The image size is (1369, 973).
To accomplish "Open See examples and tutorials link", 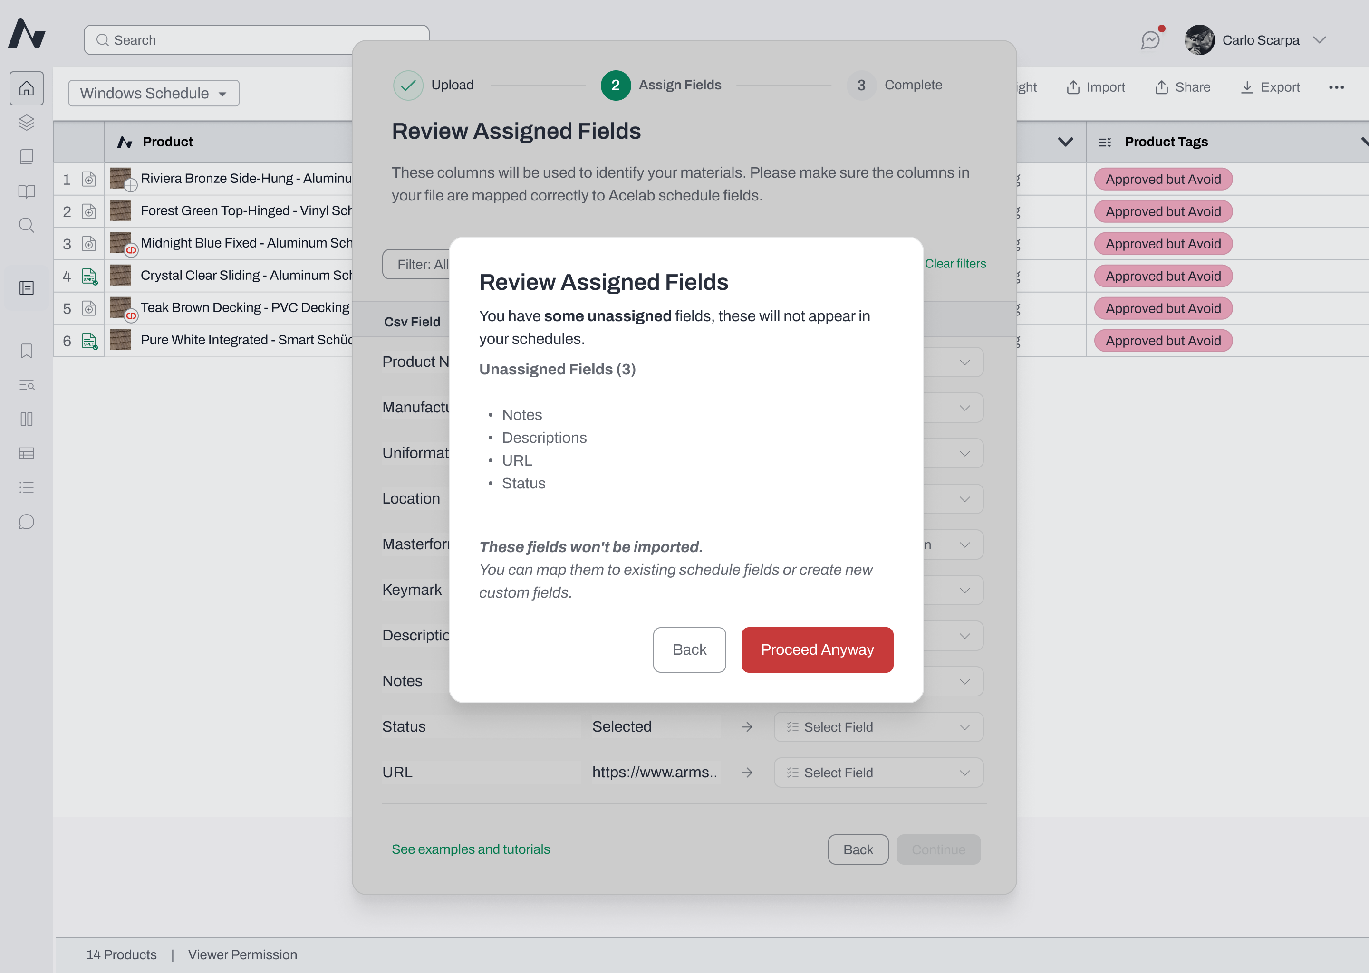I will coord(471,849).
